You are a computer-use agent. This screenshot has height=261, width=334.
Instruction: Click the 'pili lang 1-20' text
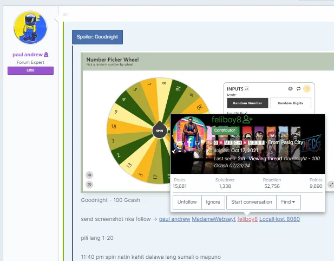click(x=97, y=238)
